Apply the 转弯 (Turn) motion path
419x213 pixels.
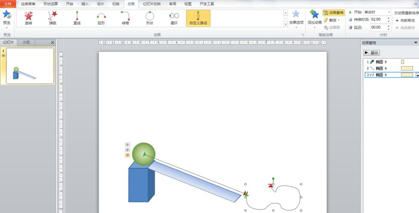point(125,18)
